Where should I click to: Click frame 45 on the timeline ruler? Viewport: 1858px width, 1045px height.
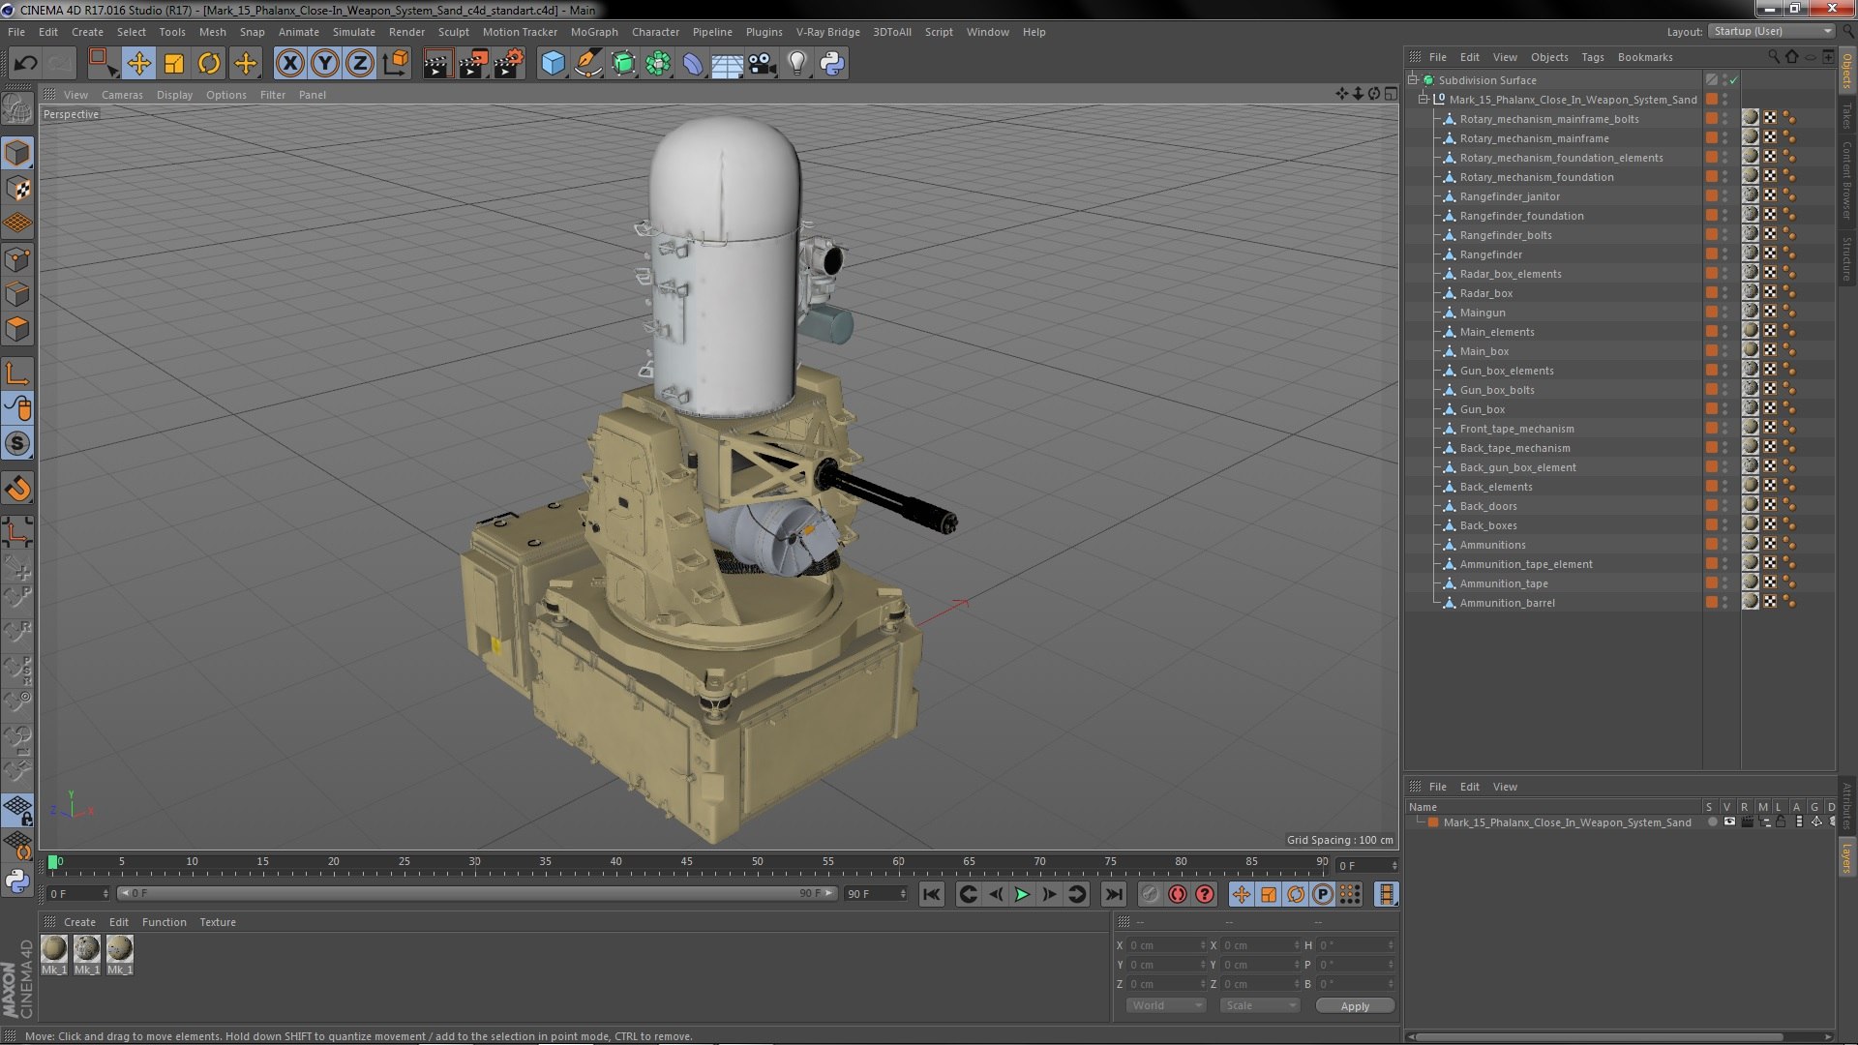point(686,861)
